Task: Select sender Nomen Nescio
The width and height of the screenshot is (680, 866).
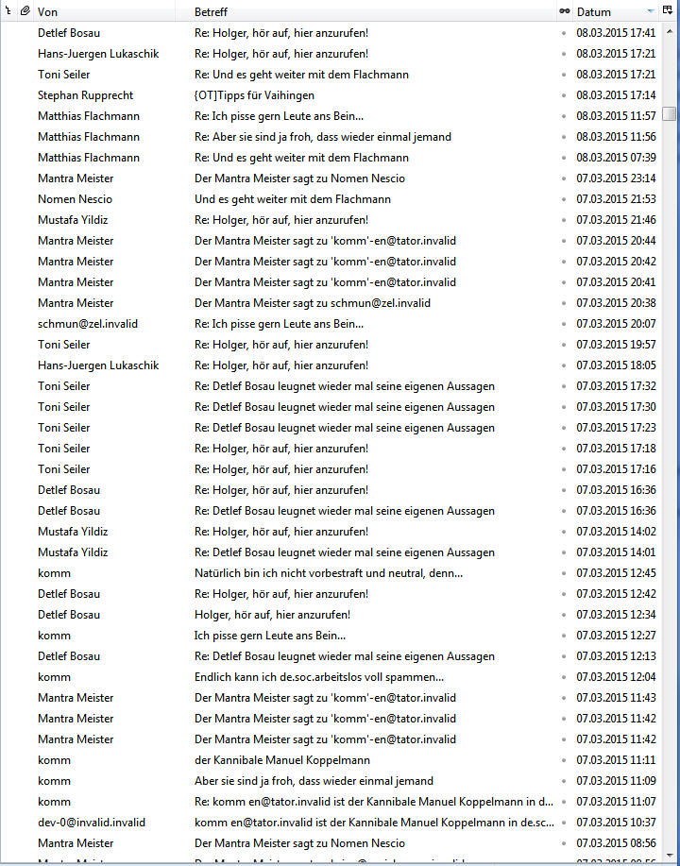Action: [75, 199]
